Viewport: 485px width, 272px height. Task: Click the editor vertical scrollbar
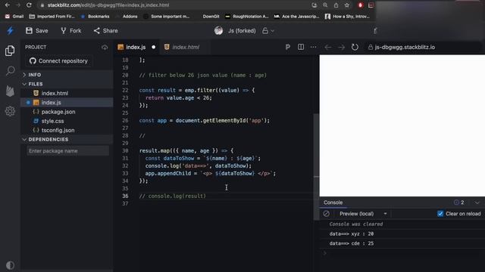(x=316, y=166)
